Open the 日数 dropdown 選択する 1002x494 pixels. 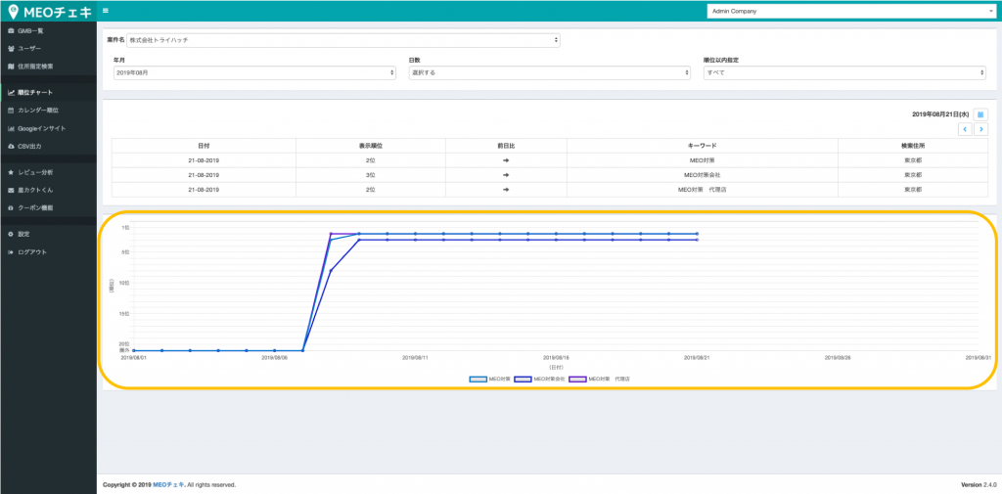[550, 72]
